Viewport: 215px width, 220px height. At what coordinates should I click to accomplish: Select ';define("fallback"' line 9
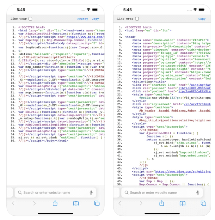pyautogui.click(x=61, y=54)
